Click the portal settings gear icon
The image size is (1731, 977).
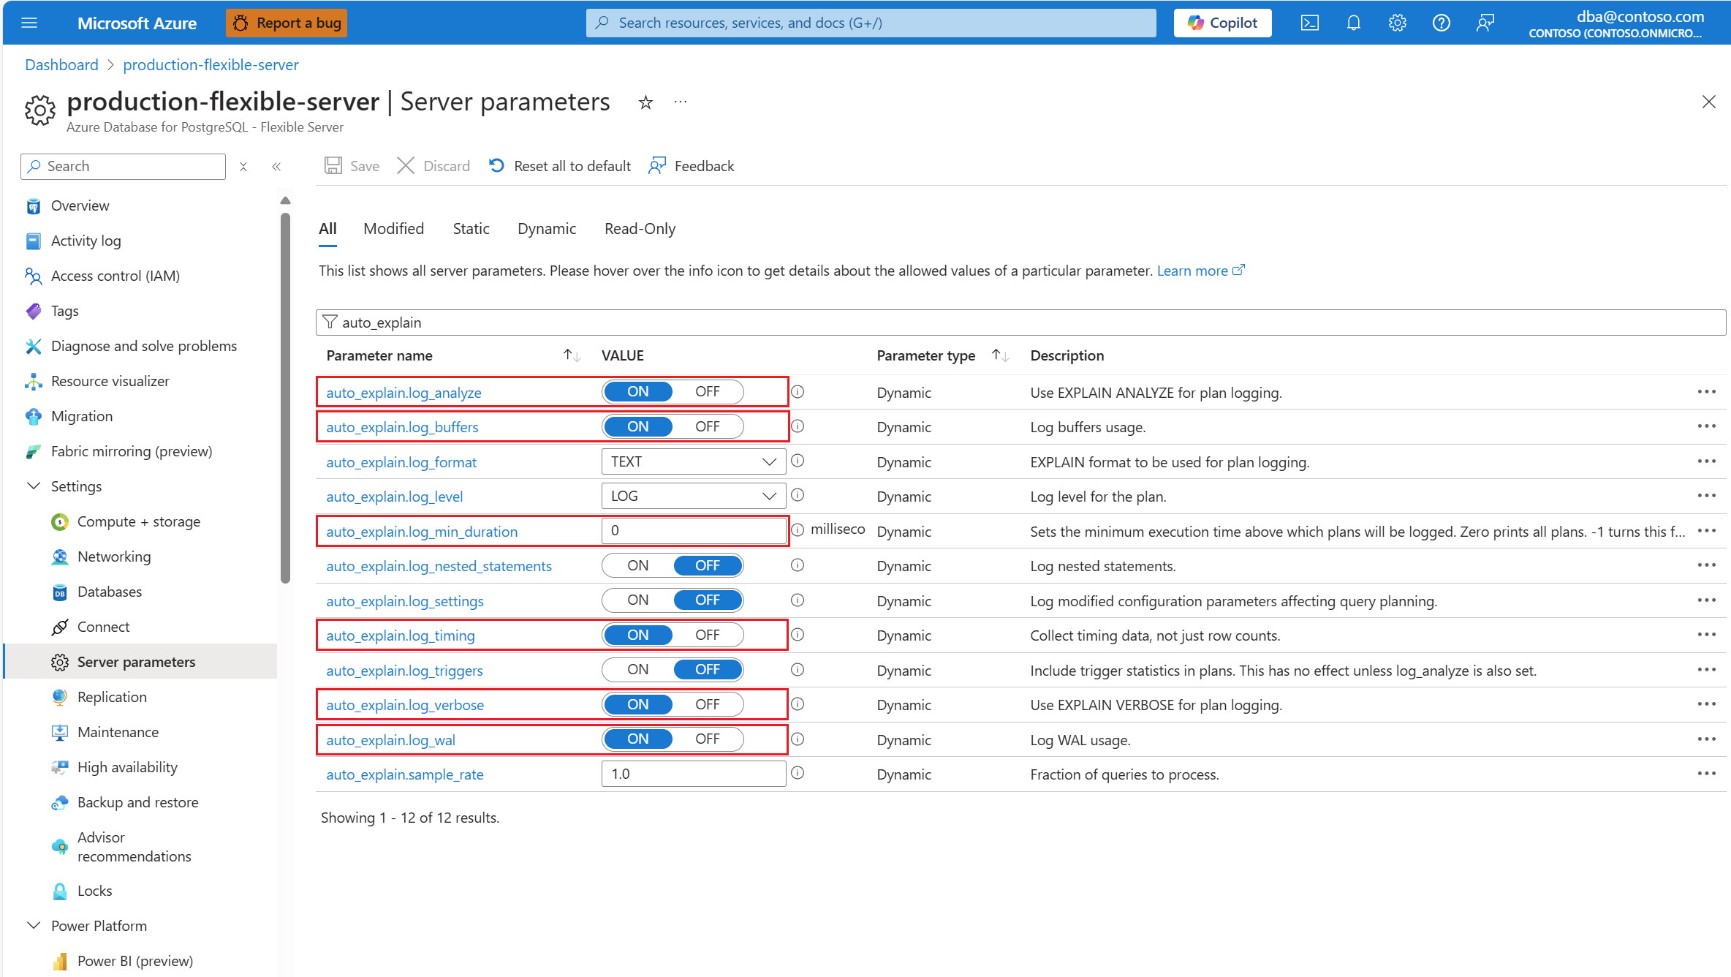[1397, 23]
